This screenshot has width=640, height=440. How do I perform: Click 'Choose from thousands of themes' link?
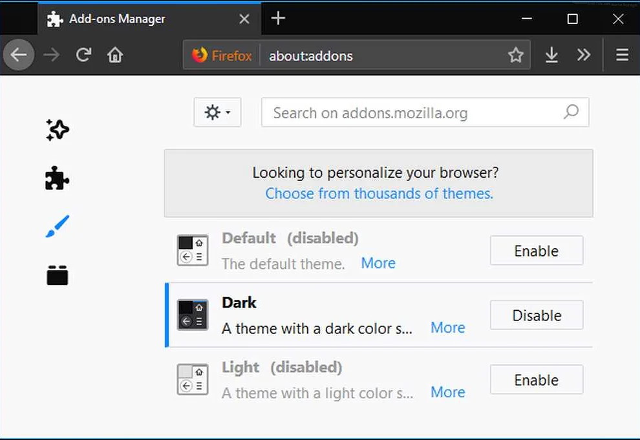click(379, 193)
